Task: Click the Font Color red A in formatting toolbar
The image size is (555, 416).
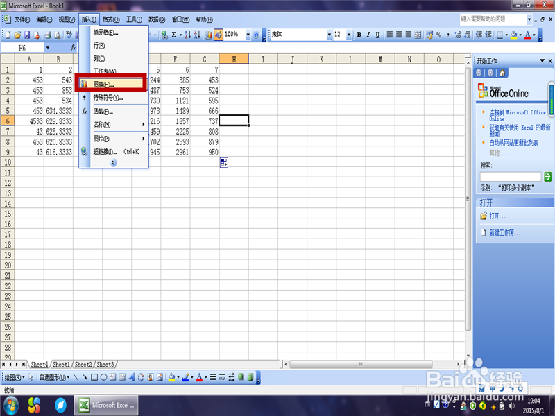Action: (x=527, y=35)
